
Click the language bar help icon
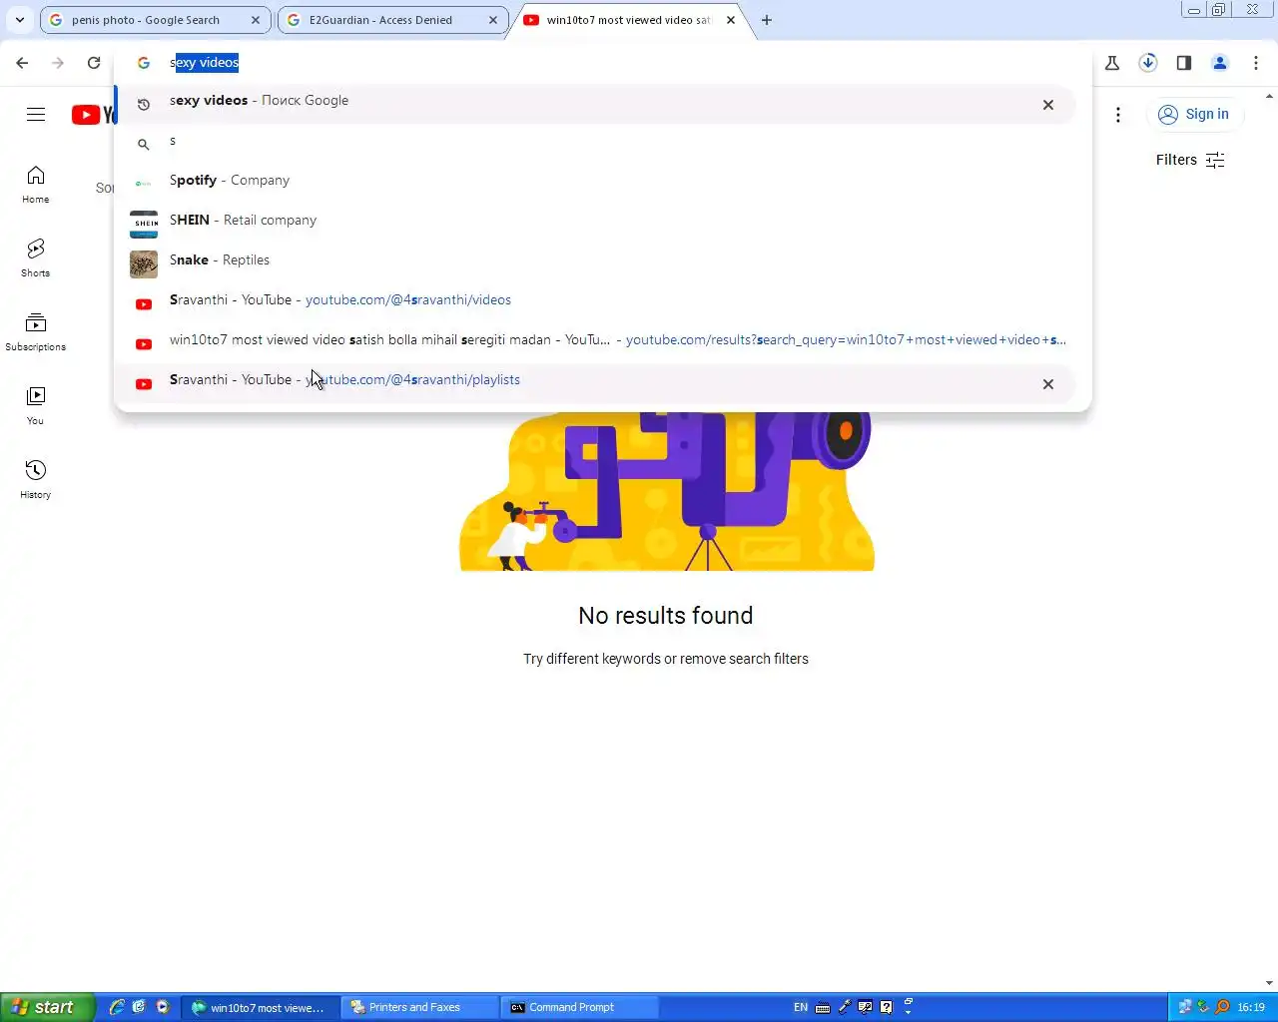(x=887, y=1007)
